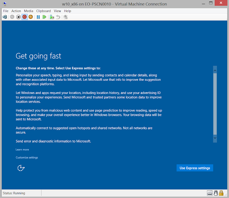
Task: Open the VM Connection window system icon
Action: click(5, 4)
